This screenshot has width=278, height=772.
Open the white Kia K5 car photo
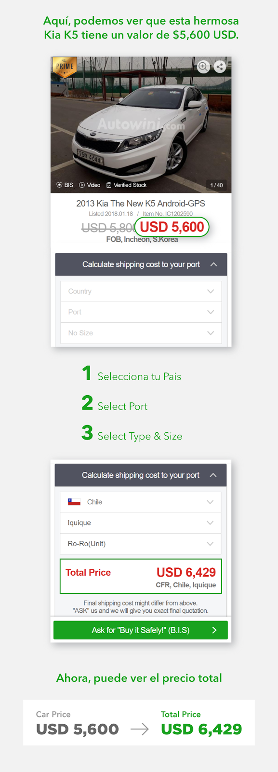pos(141,125)
